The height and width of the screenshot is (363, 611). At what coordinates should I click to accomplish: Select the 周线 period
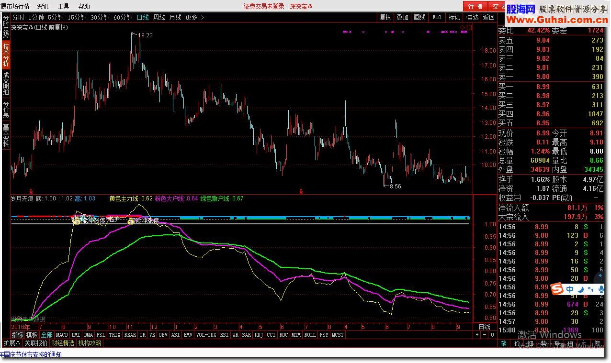coord(159,17)
